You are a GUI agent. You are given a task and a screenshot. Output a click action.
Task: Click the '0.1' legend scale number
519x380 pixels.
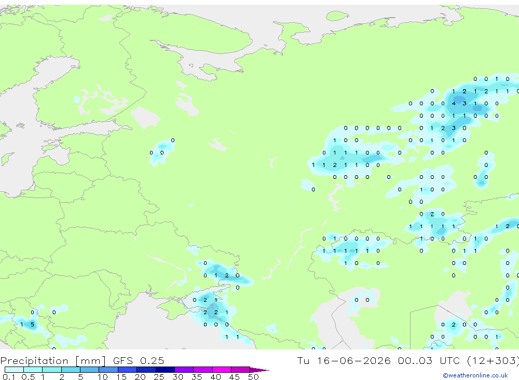tap(9, 377)
